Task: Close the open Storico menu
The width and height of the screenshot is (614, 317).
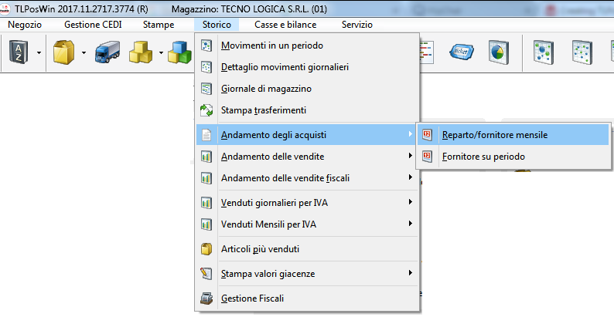Action: click(217, 25)
